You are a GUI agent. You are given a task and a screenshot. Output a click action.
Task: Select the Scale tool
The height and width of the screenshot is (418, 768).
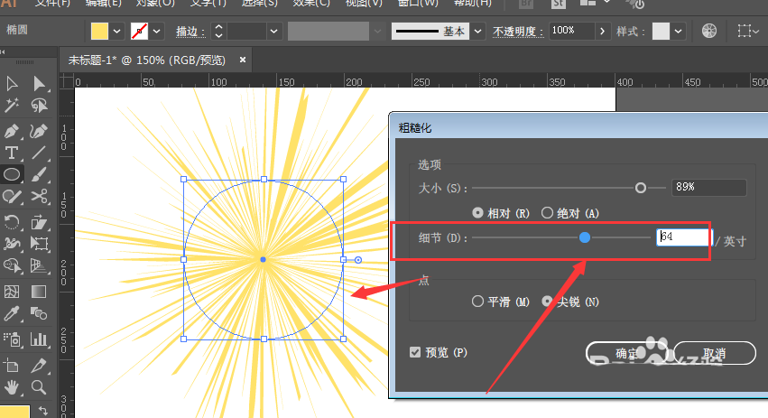coord(39,222)
